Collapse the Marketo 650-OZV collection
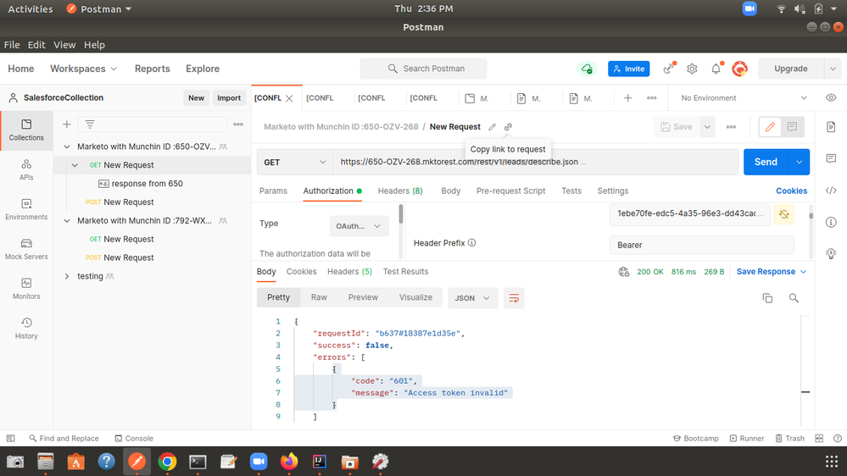This screenshot has width=847, height=476. 66,147
